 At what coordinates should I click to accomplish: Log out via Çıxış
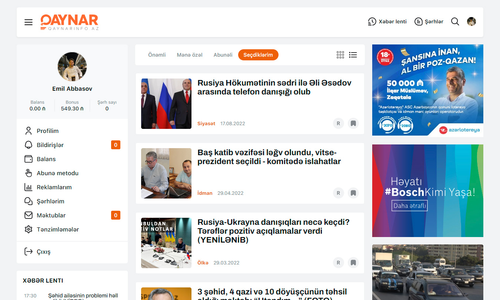pos(43,252)
